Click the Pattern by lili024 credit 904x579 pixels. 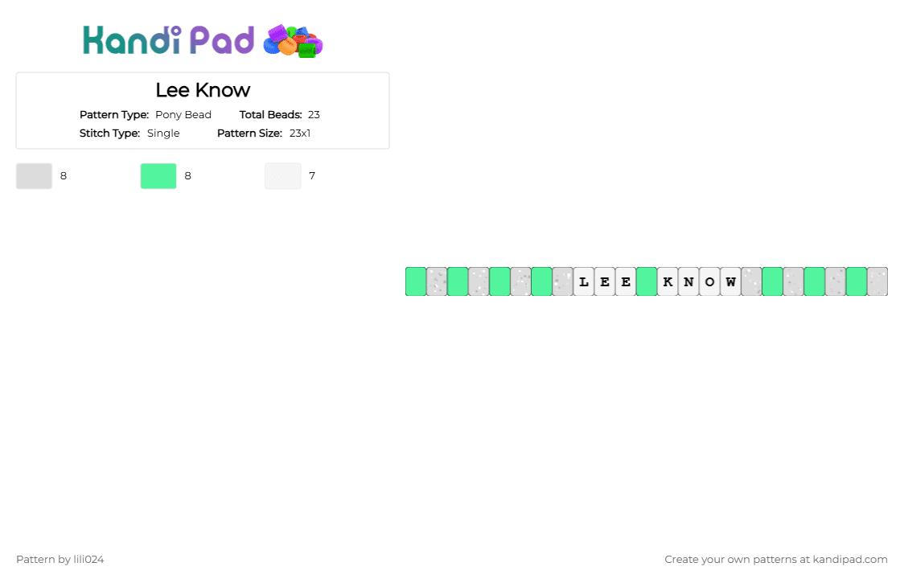point(60,560)
